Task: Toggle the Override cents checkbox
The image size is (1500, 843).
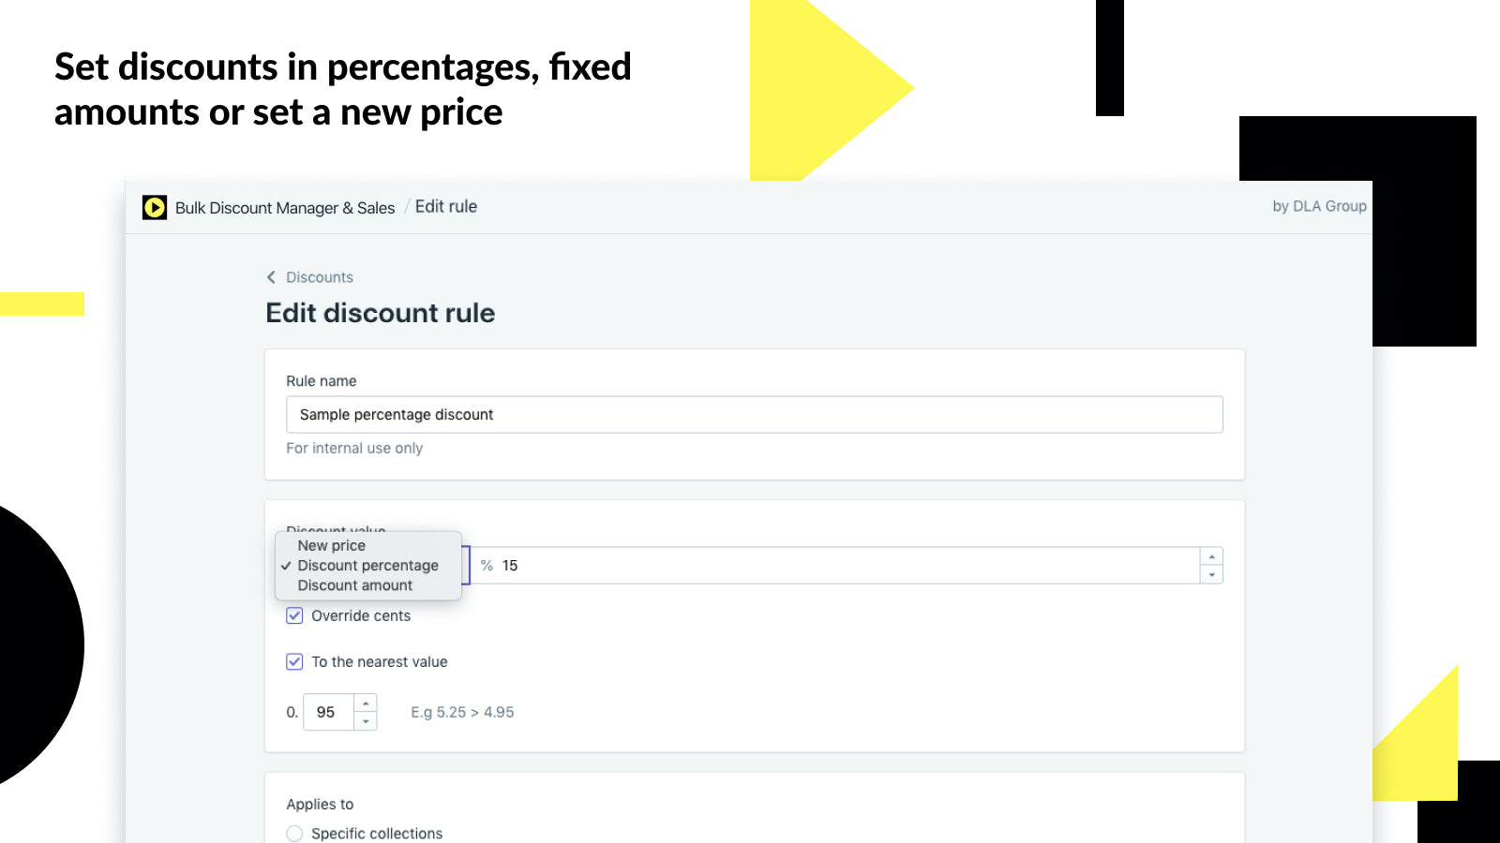Action: point(294,615)
